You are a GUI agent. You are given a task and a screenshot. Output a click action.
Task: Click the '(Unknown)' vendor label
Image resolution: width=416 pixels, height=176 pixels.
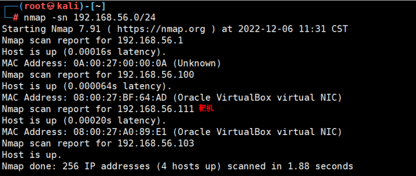pos(197,63)
